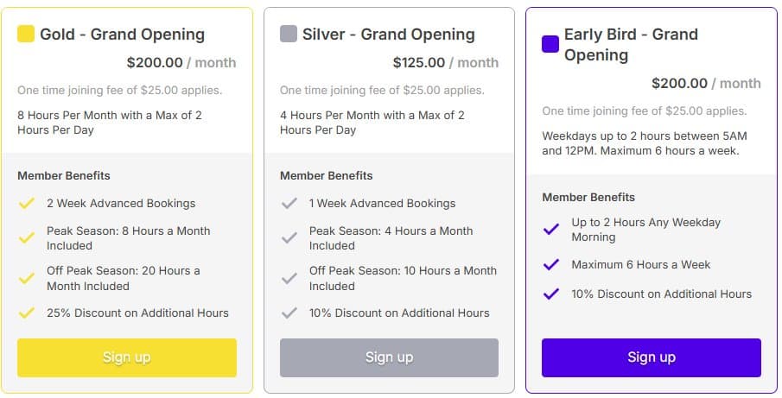The image size is (782, 398).
Task: Click the gray Silver plan color swatch
Action: click(x=289, y=35)
